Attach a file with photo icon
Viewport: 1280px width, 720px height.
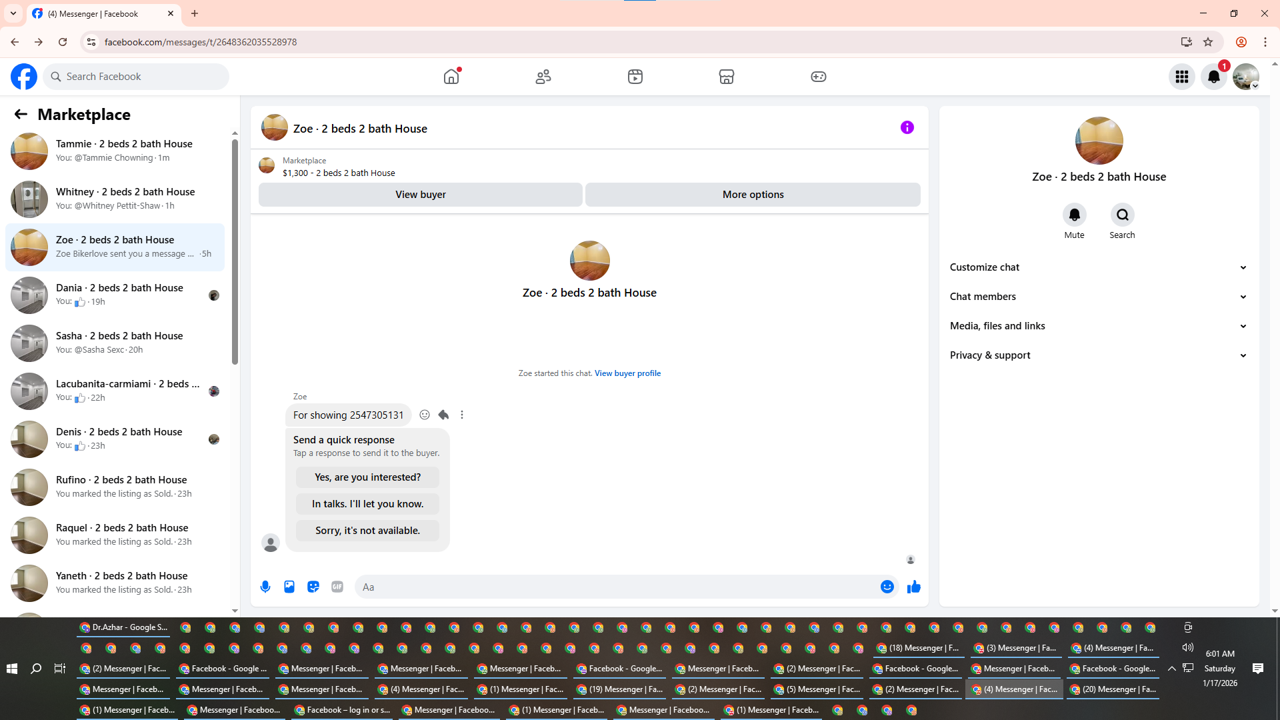tap(289, 587)
